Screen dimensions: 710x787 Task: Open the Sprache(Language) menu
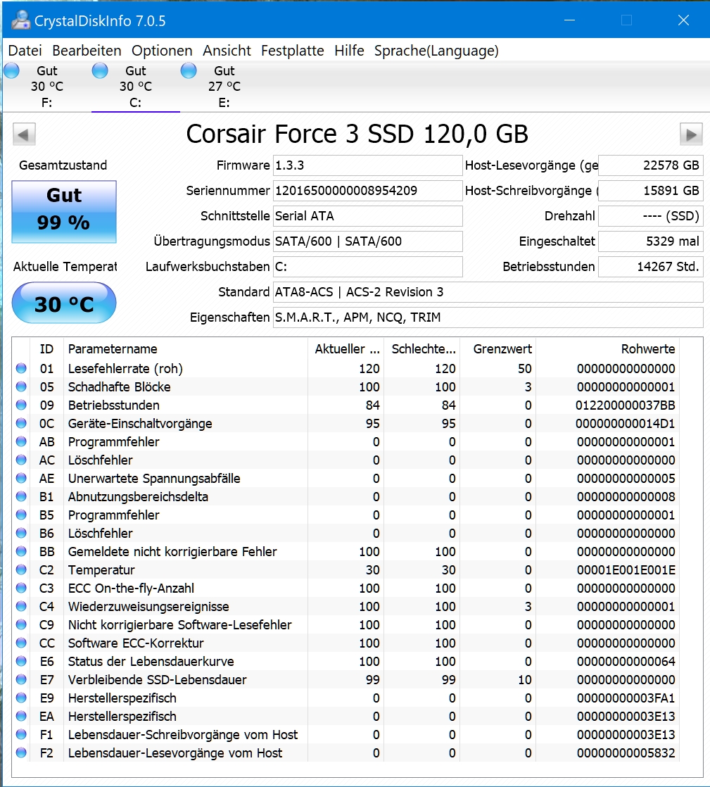tap(436, 51)
